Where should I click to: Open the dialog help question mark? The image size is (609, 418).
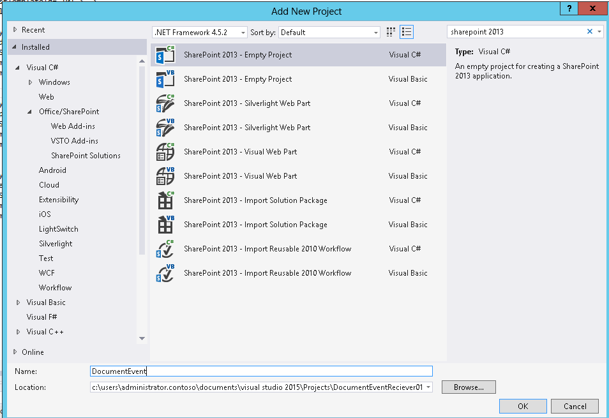point(569,8)
